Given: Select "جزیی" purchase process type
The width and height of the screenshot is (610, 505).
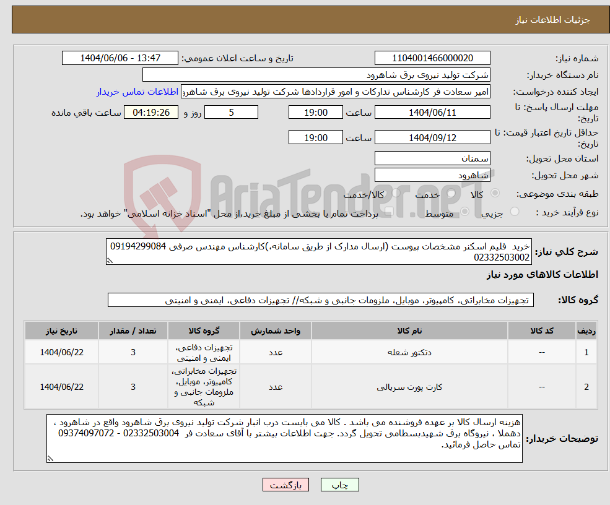Looking at the screenshot, I should coord(515,211).
